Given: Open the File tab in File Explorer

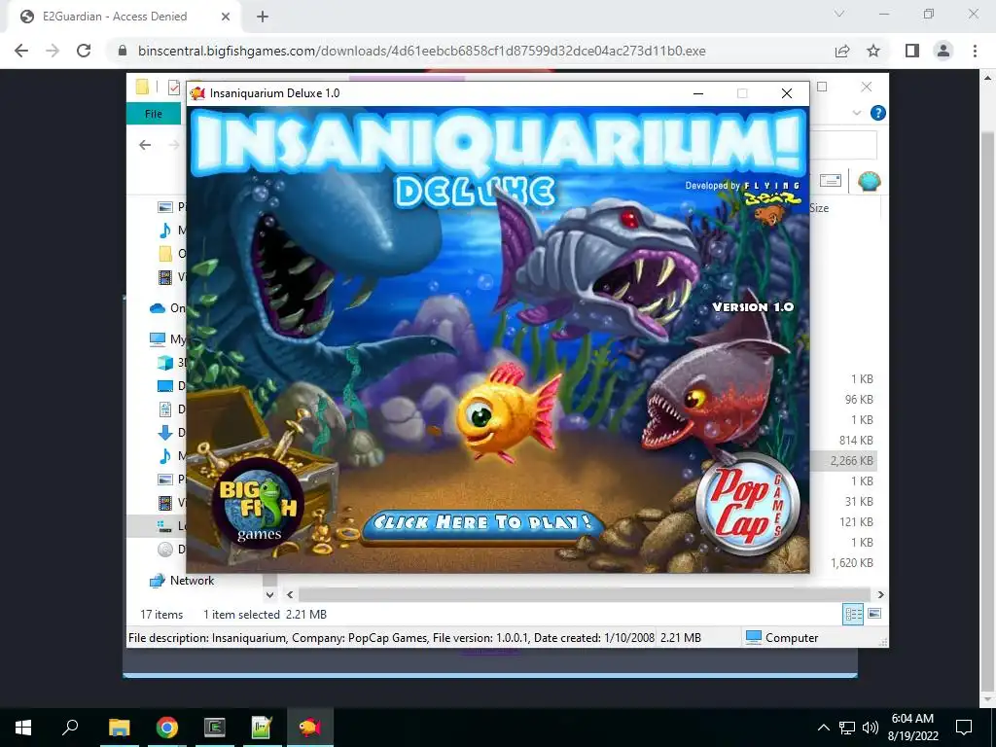Looking at the screenshot, I should click(154, 114).
